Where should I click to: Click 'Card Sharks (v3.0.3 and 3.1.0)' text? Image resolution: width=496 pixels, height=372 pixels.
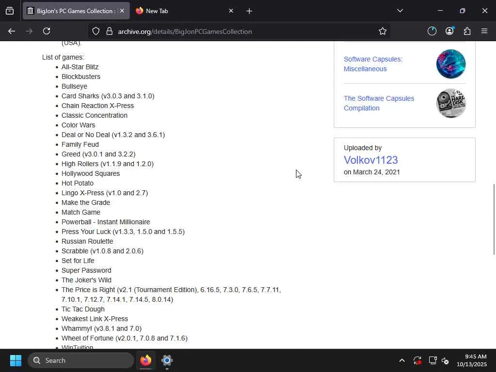click(108, 96)
